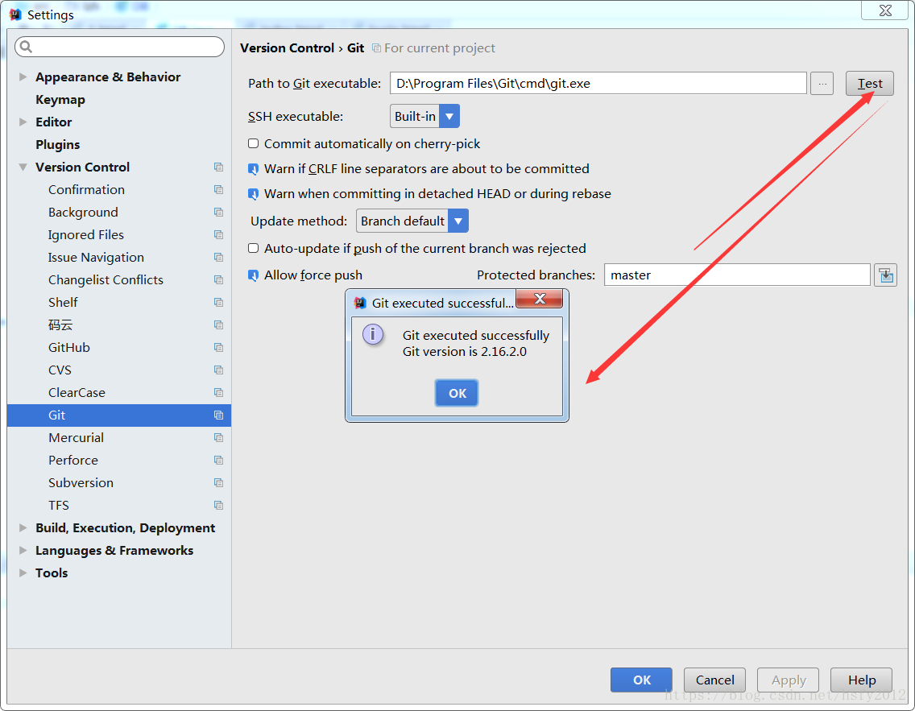Click the project-level icon beside Mercurial
The width and height of the screenshot is (915, 711).
219,437
